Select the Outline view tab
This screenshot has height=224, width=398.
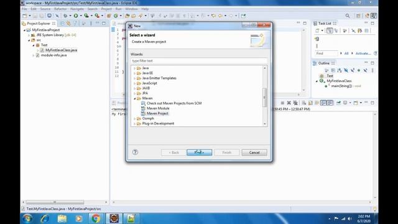[x=323, y=63]
